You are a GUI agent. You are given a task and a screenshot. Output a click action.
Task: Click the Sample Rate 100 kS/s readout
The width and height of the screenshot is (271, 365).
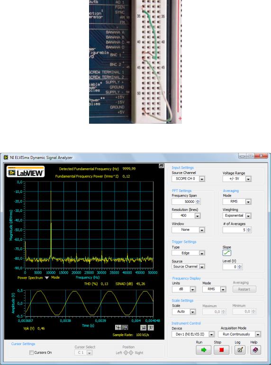143,335
